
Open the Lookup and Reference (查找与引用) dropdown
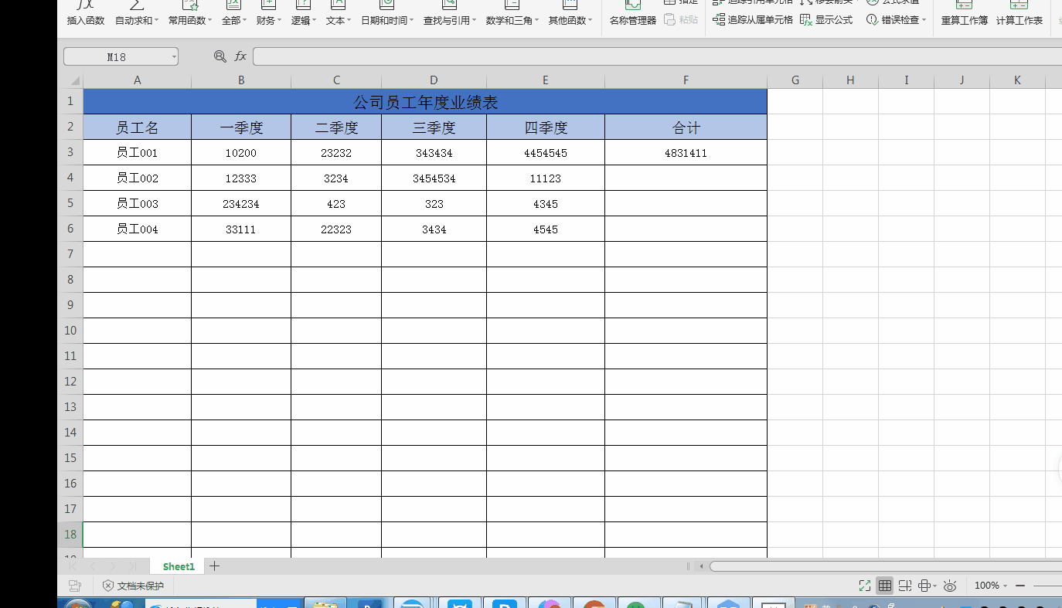point(450,14)
